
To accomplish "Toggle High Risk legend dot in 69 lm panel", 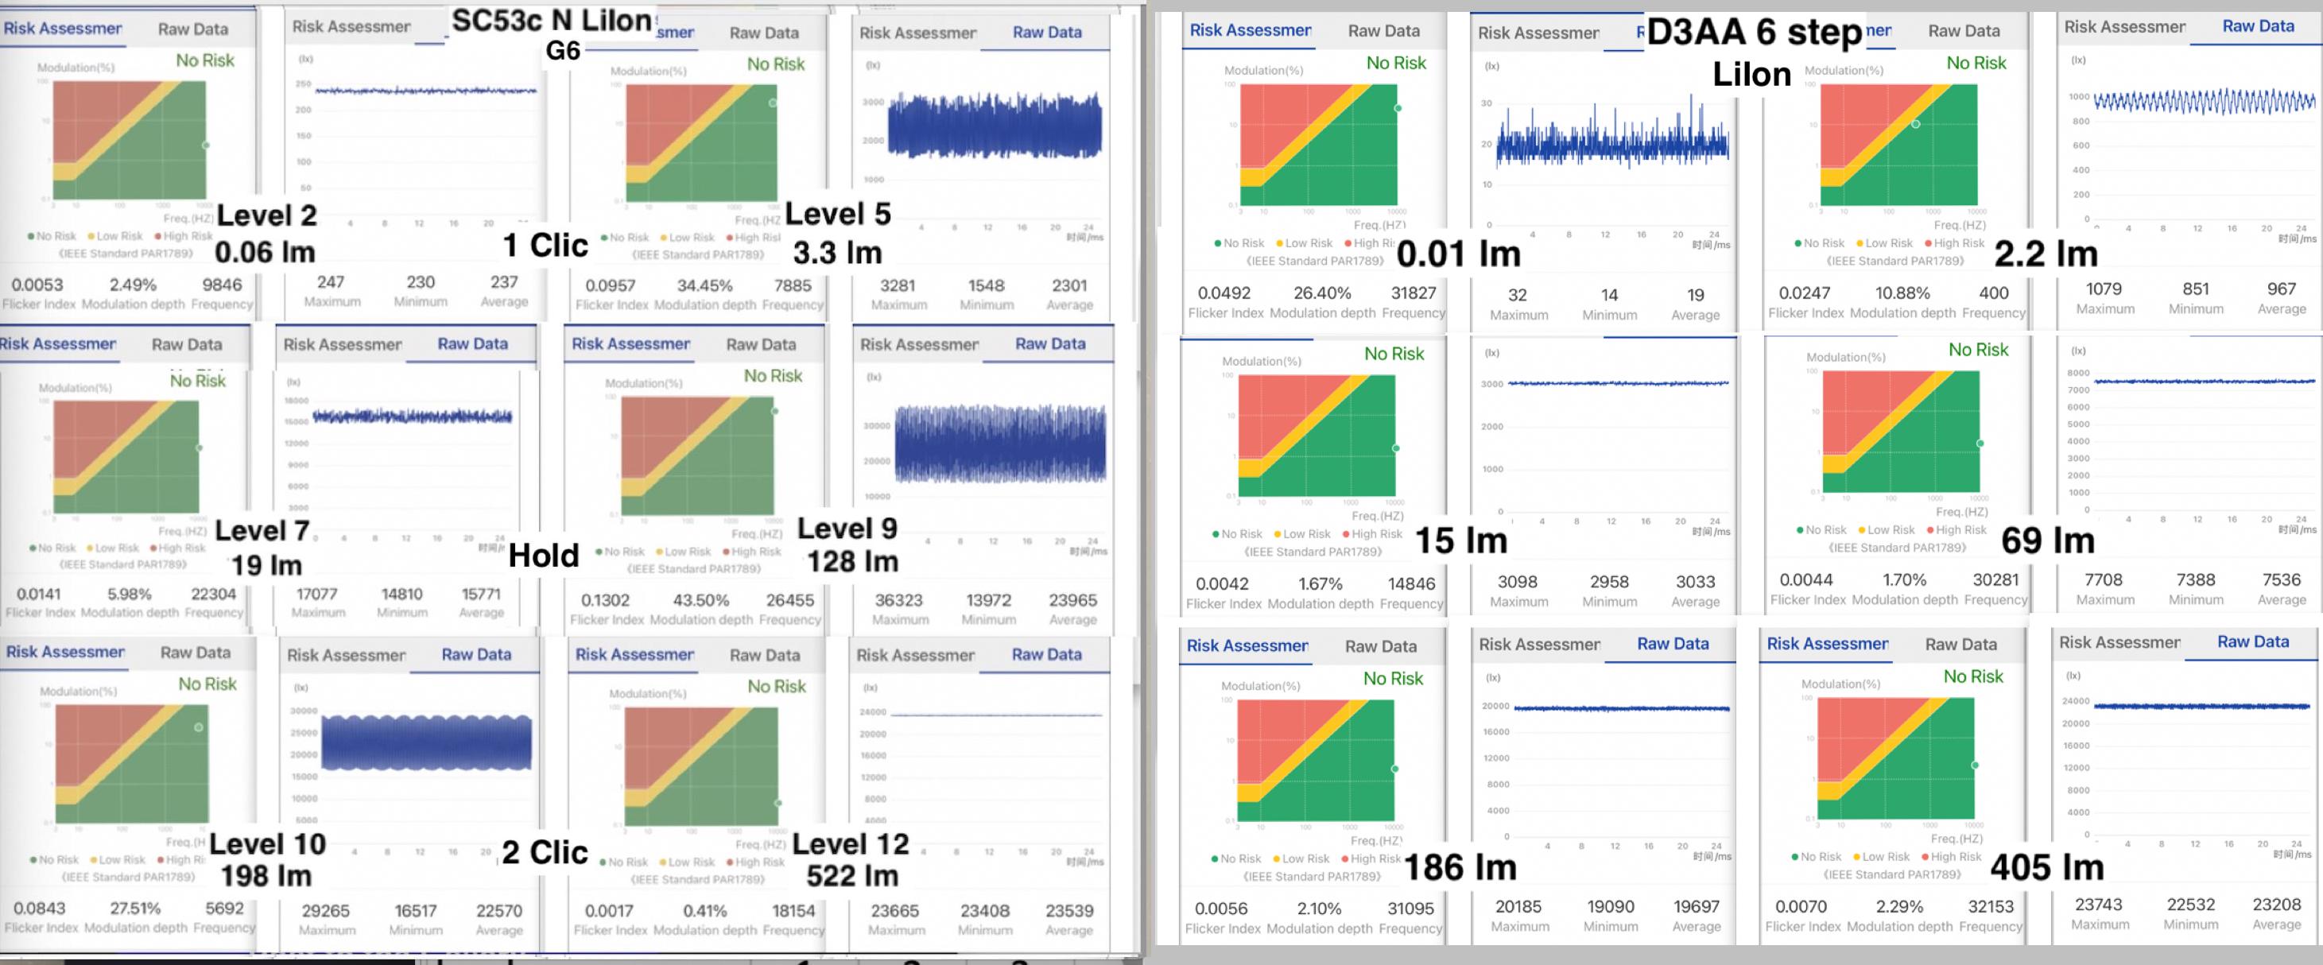I will point(1931,530).
